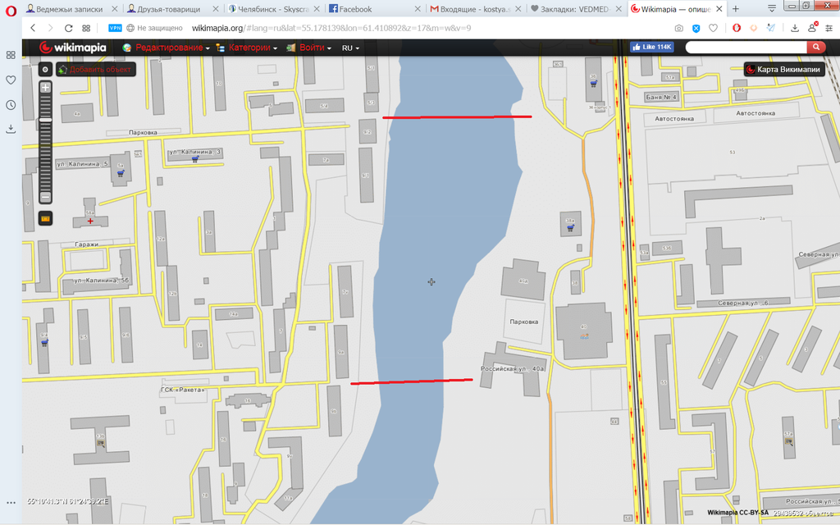
Task: Click the map zoom out minus button
Action: point(46,197)
